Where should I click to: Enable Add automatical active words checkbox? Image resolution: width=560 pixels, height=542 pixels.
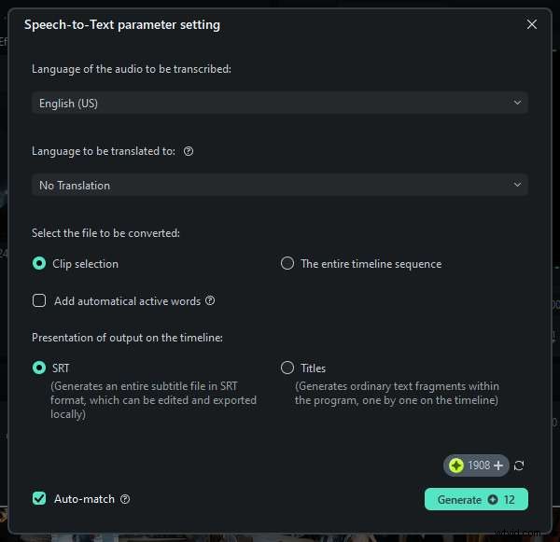[x=39, y=300]
